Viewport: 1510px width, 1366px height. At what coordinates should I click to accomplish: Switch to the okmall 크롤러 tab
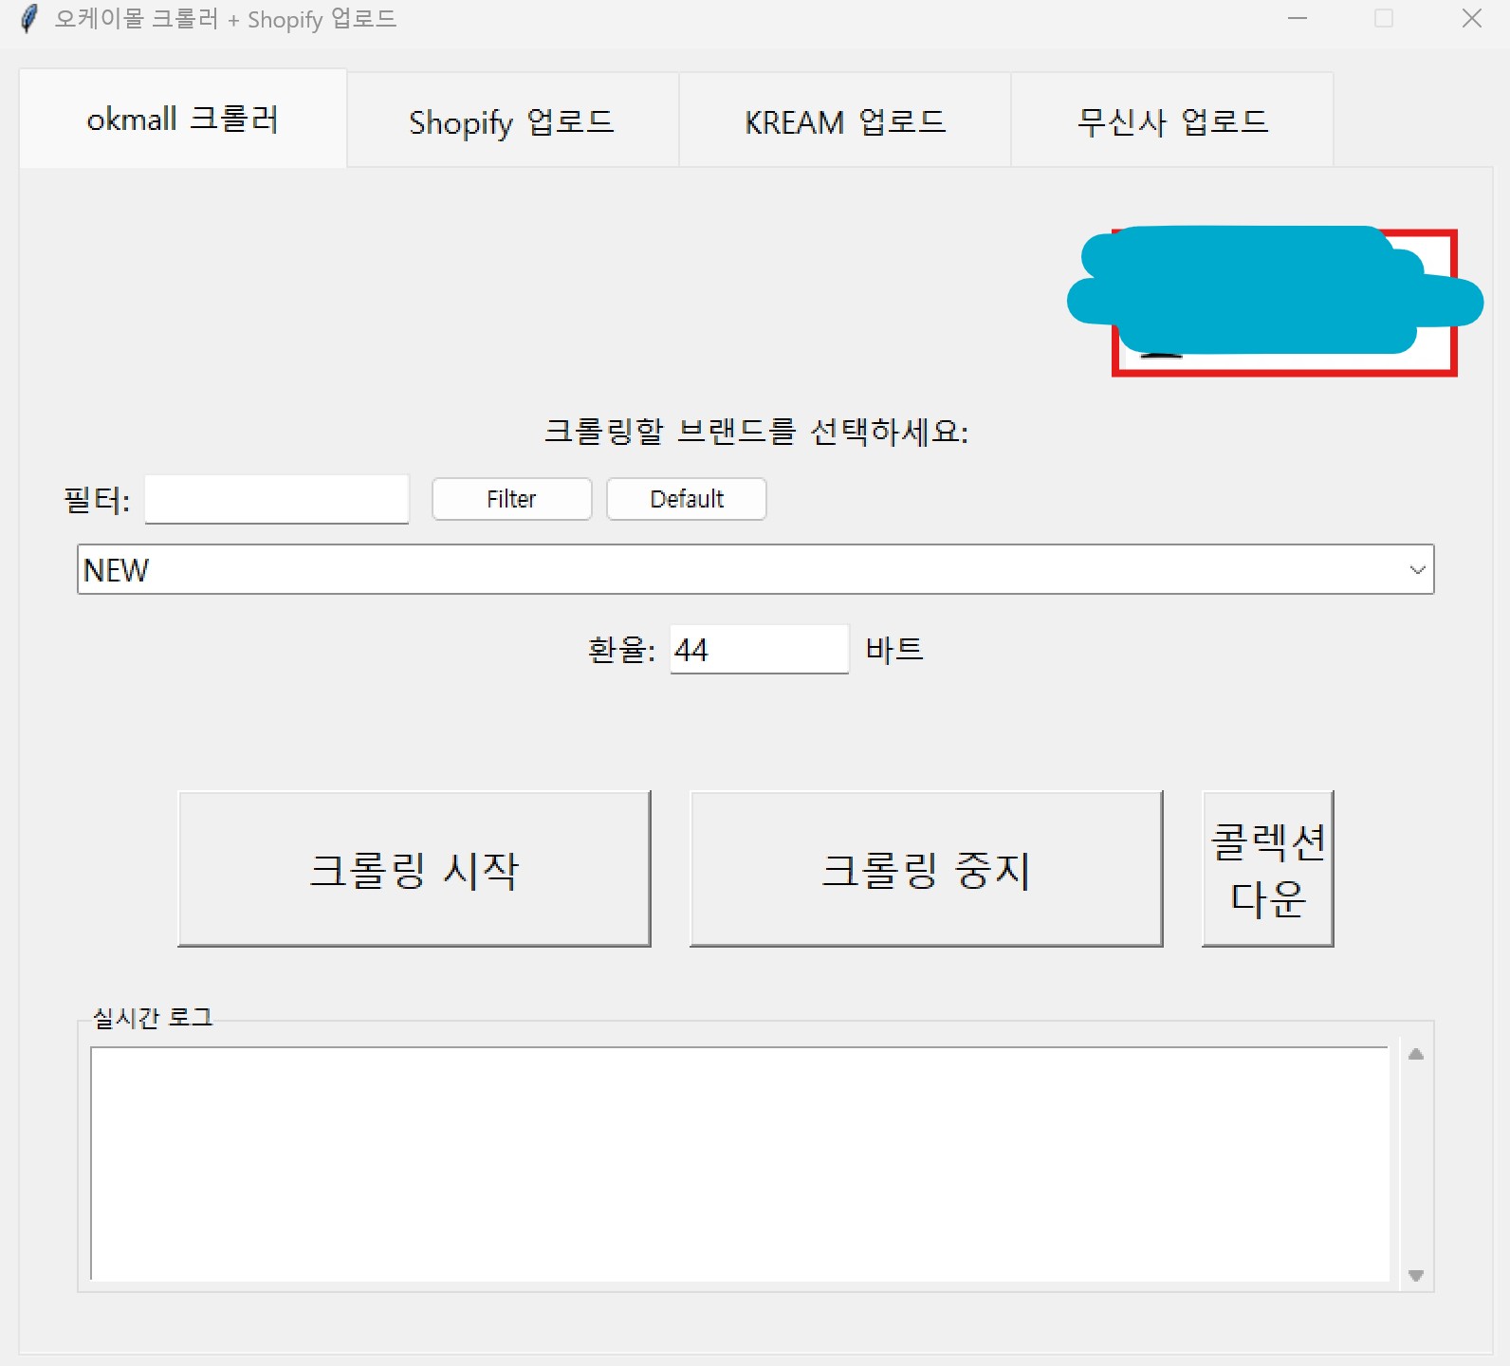[183, 120]
